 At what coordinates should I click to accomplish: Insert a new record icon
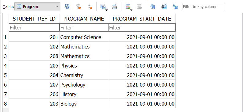[128, 6]
